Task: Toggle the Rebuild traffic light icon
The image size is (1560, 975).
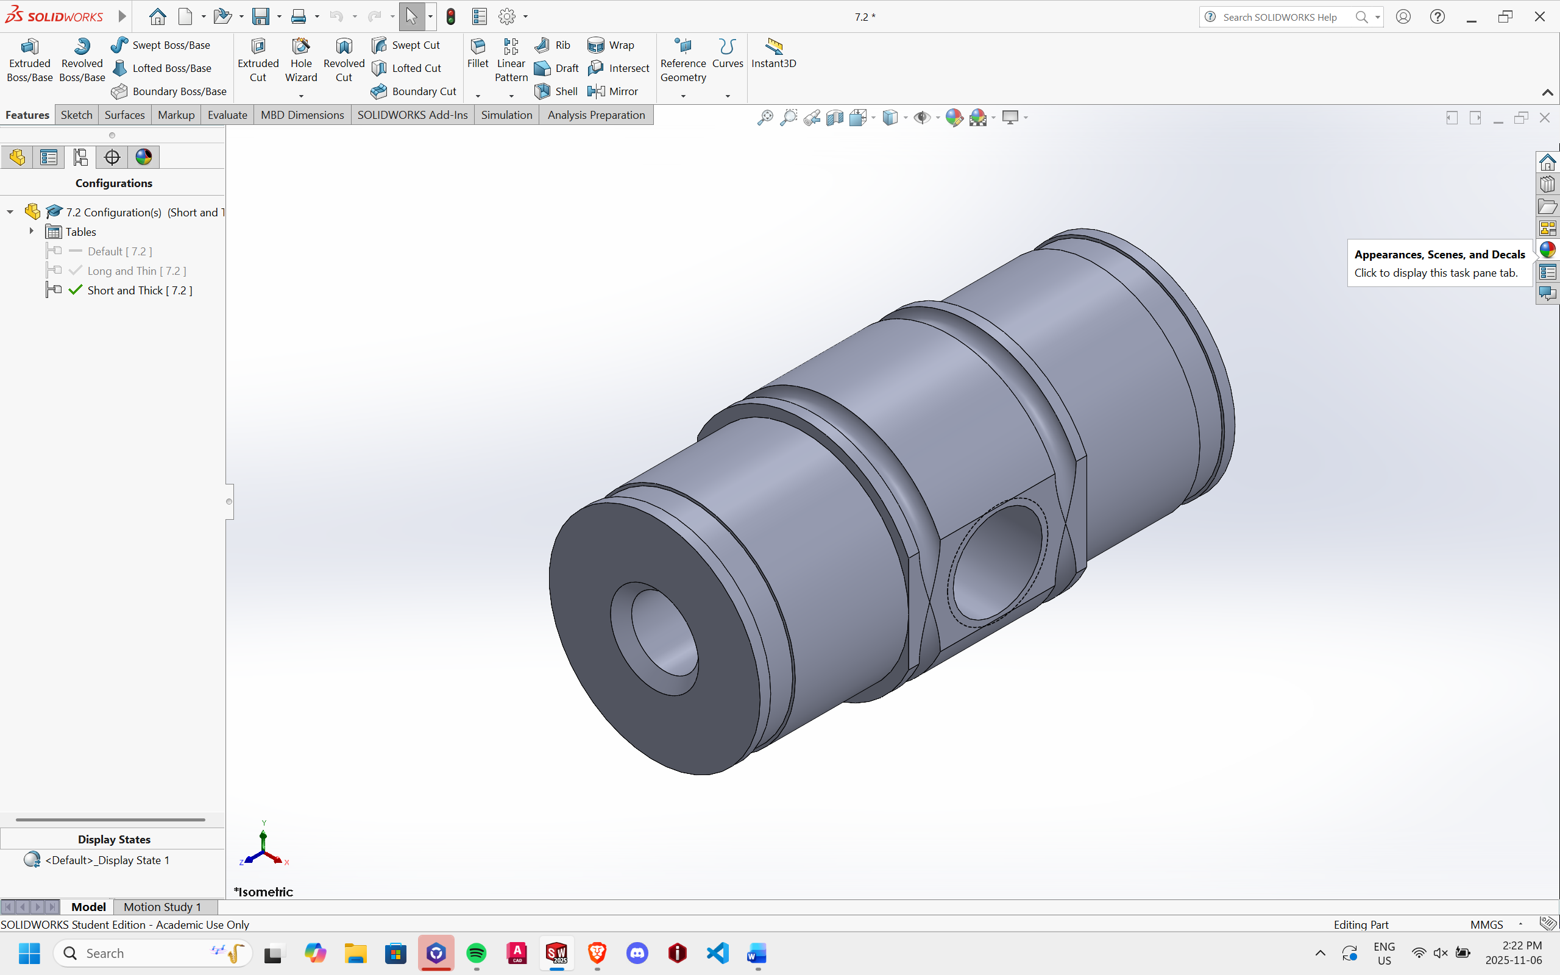Action: [450, 17]
